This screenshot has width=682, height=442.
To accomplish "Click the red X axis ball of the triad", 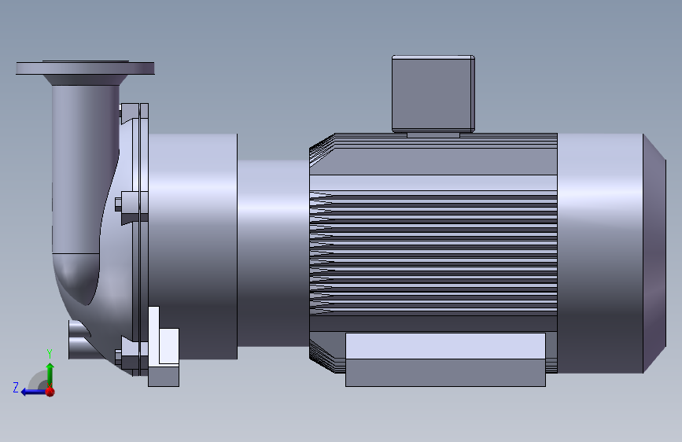I will coord(50,392).
